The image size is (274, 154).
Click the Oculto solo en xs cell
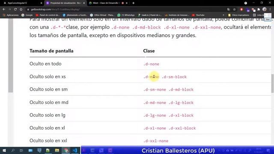48,77
